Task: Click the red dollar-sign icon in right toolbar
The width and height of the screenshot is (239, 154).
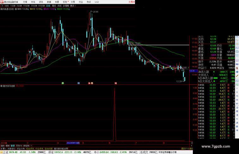Action: 237,68
